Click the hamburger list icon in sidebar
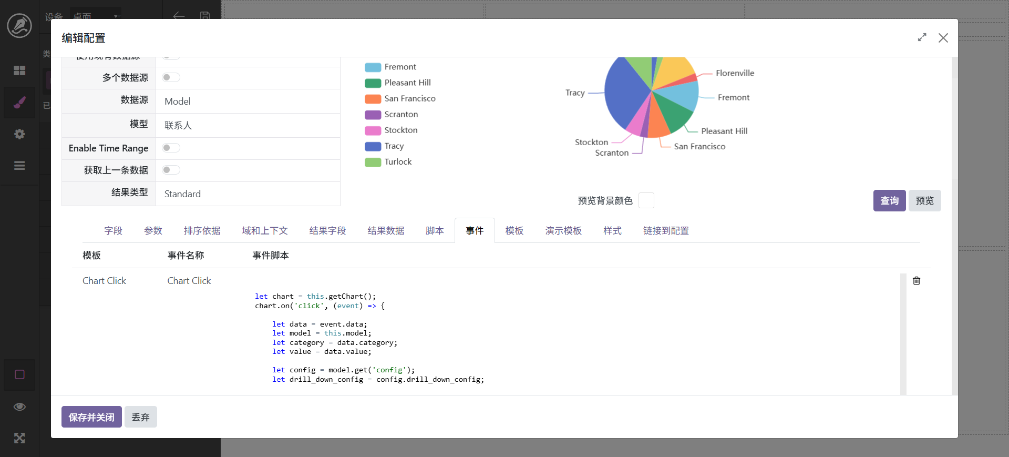Screen dimensions: 1009x457 click(x=19, y=166)
